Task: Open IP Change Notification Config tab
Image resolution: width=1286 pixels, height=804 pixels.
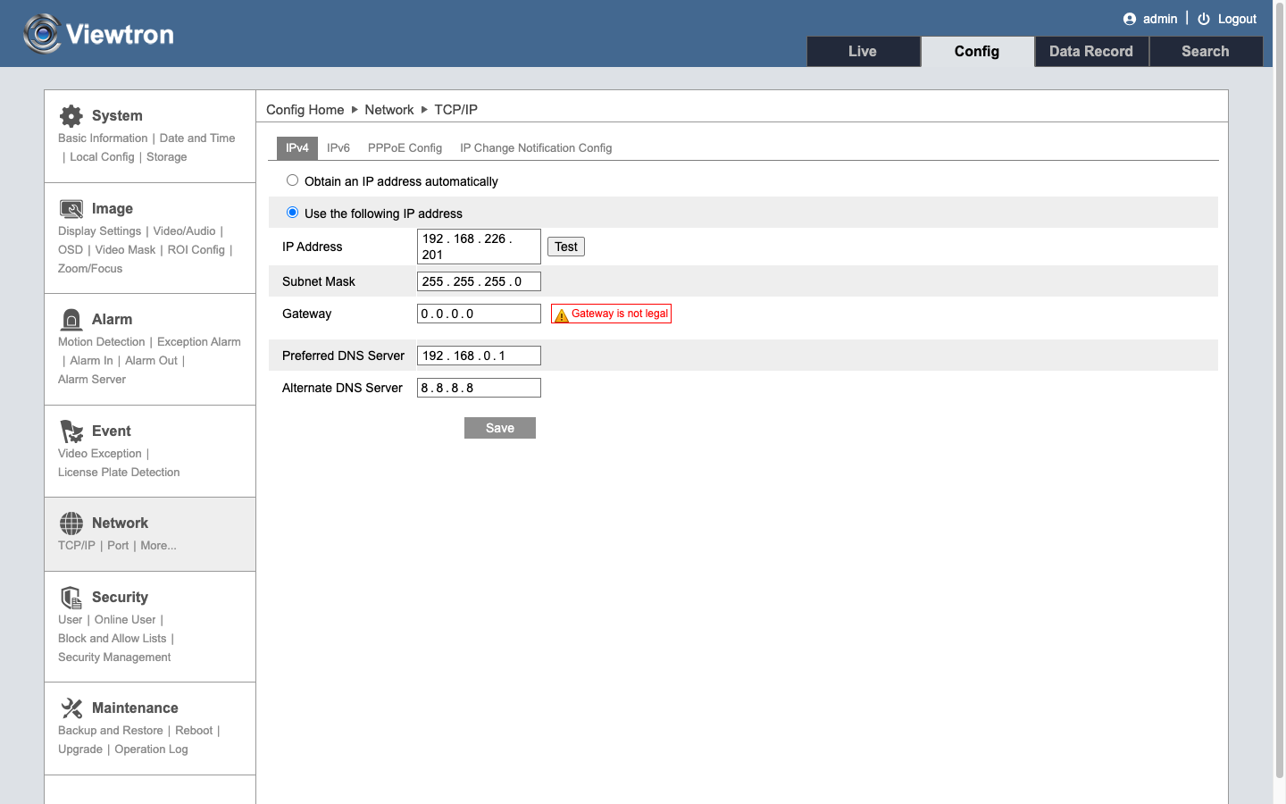Action: tap(536, 148)
